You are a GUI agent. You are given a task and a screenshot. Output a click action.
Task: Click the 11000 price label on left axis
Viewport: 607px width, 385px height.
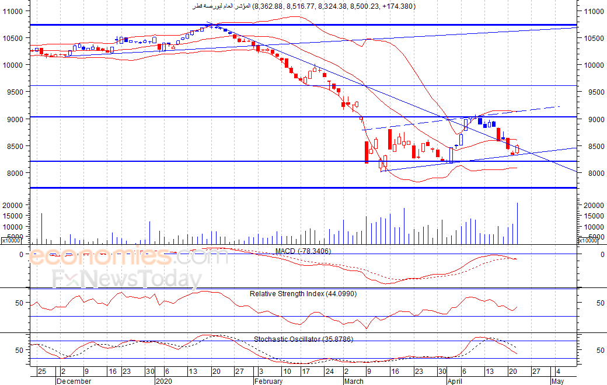[x=13, y=11]
